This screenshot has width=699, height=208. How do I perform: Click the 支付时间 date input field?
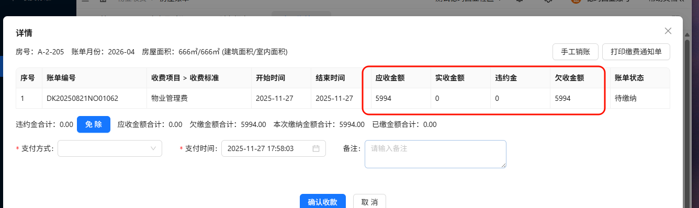(x=274, y=148)
